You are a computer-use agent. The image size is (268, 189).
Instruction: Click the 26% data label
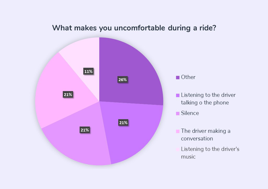pyautogui.click(x=122, y=80)
